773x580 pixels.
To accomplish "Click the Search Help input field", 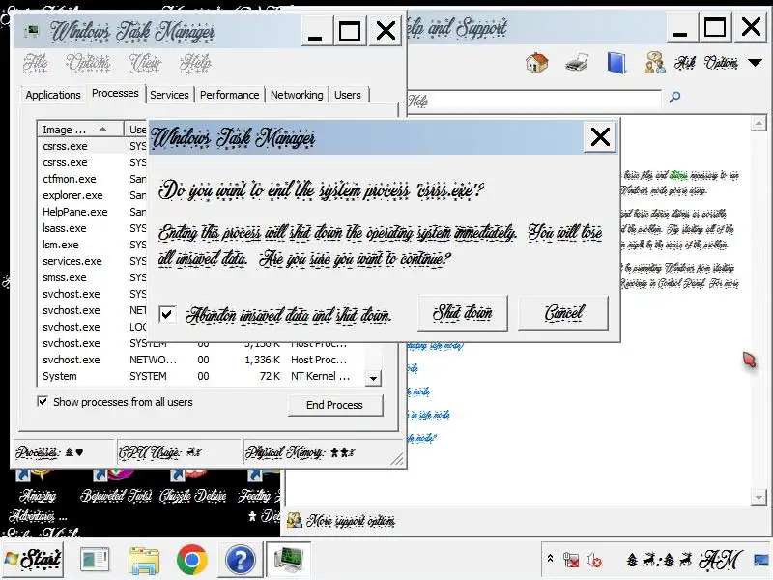I will 534,101.
